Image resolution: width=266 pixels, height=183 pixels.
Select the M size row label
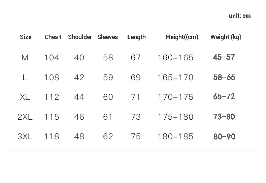[x=25, y=58]
